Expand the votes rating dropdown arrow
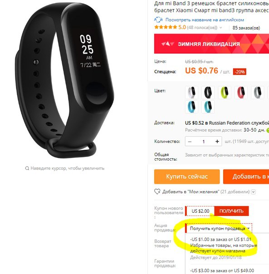Image resolution: width=269 pixels, height=274 pixels. pos(221,28)
